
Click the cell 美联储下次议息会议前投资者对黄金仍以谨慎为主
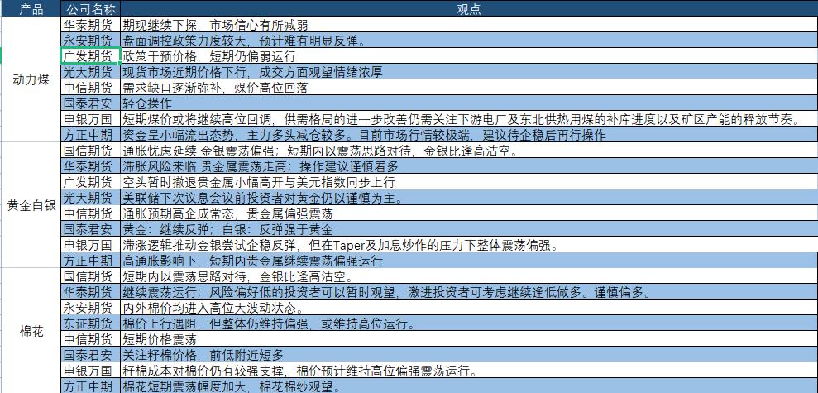[469, 197]
